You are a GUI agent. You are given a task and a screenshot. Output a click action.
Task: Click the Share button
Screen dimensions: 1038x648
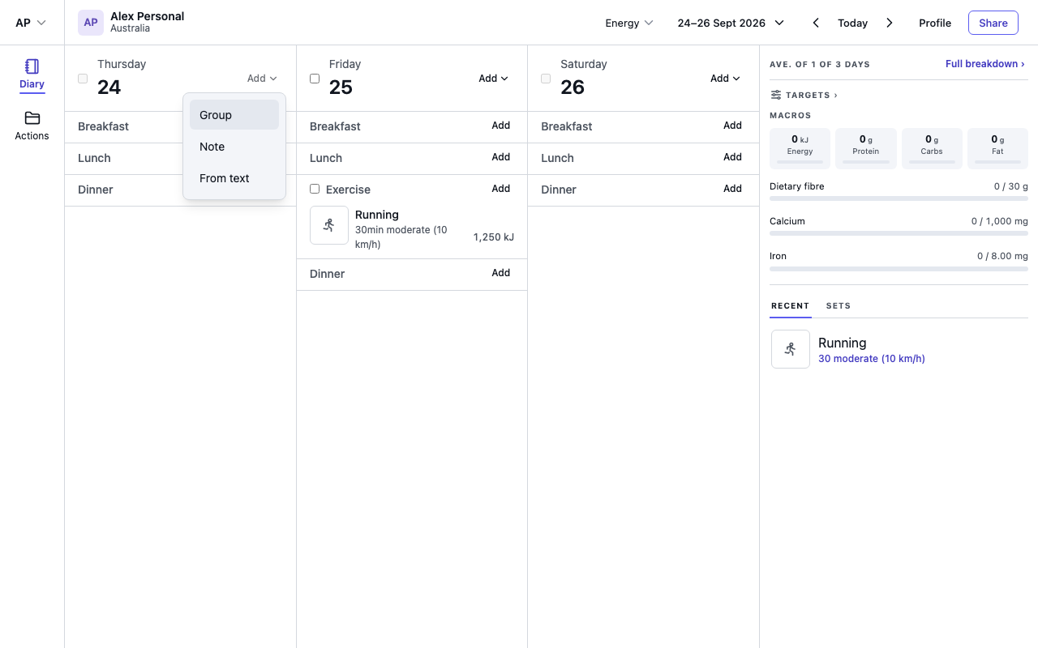[993, 23]
